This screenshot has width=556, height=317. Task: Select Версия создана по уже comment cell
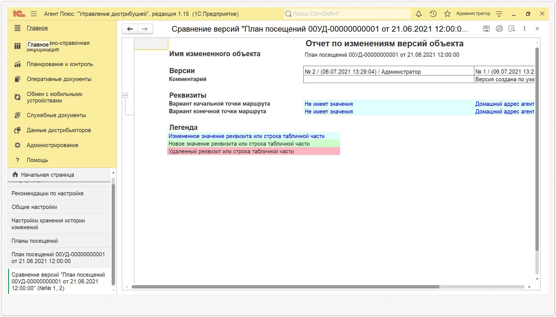pos(504,79)
